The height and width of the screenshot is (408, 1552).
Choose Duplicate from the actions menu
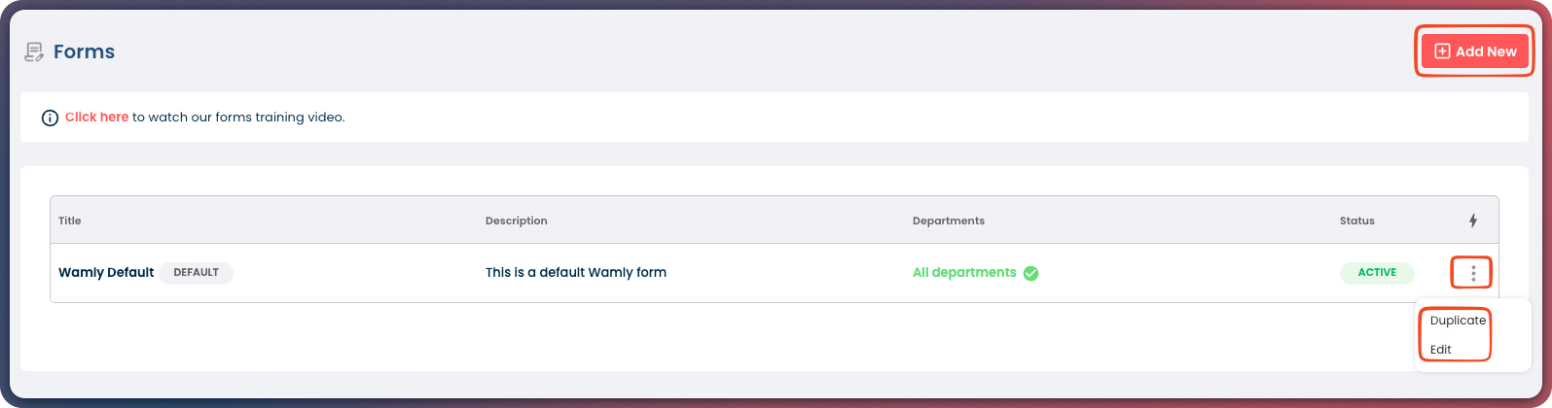(x=1458, y=321)
